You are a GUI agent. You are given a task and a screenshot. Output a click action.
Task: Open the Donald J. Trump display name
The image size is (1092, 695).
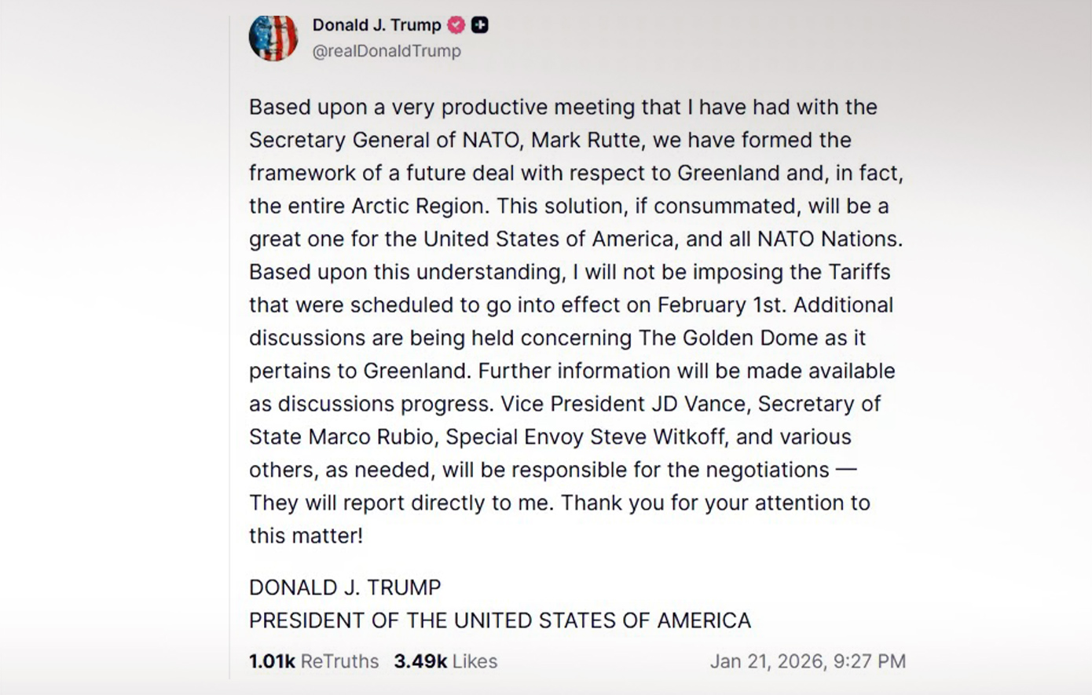(x=376, y=25)
